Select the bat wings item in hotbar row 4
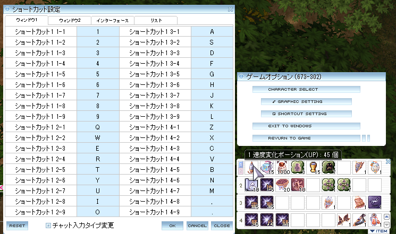The width and height of the screenshot is (396, 234). pyautogui.click(x=344, y=220)
